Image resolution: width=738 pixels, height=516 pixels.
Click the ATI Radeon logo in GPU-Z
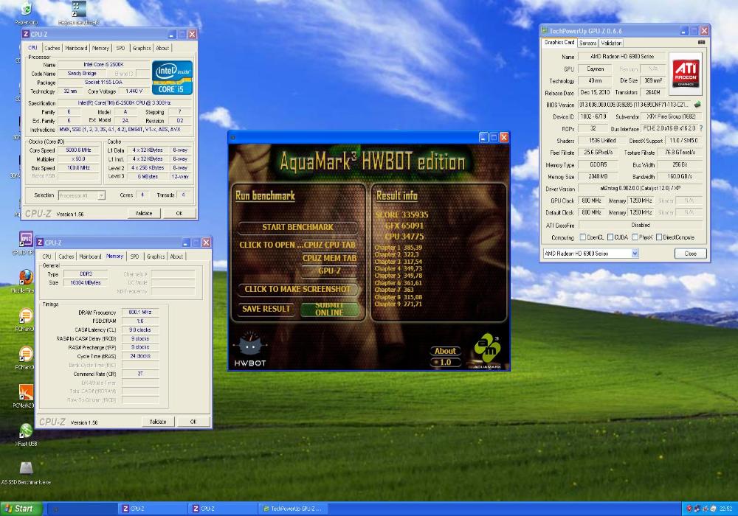(686, 73)
